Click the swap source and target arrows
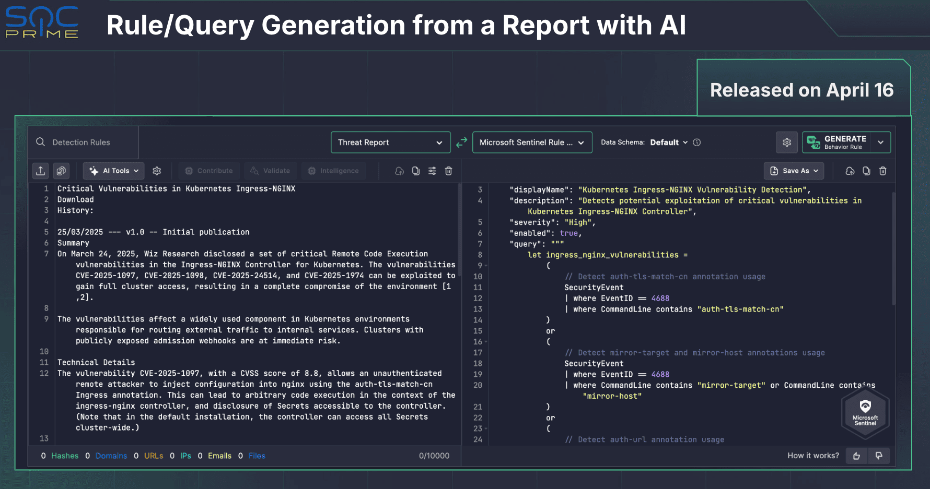This screenshot has width=930, height=489. coord(461,142)
